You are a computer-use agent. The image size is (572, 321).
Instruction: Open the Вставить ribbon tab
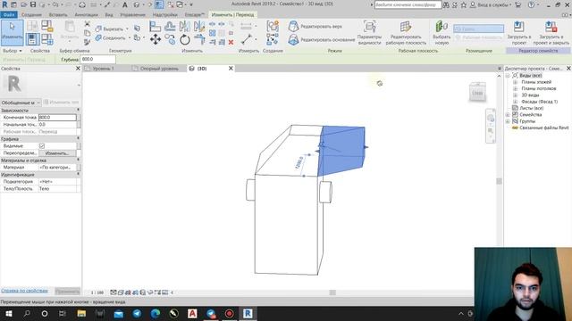point(58,15)
